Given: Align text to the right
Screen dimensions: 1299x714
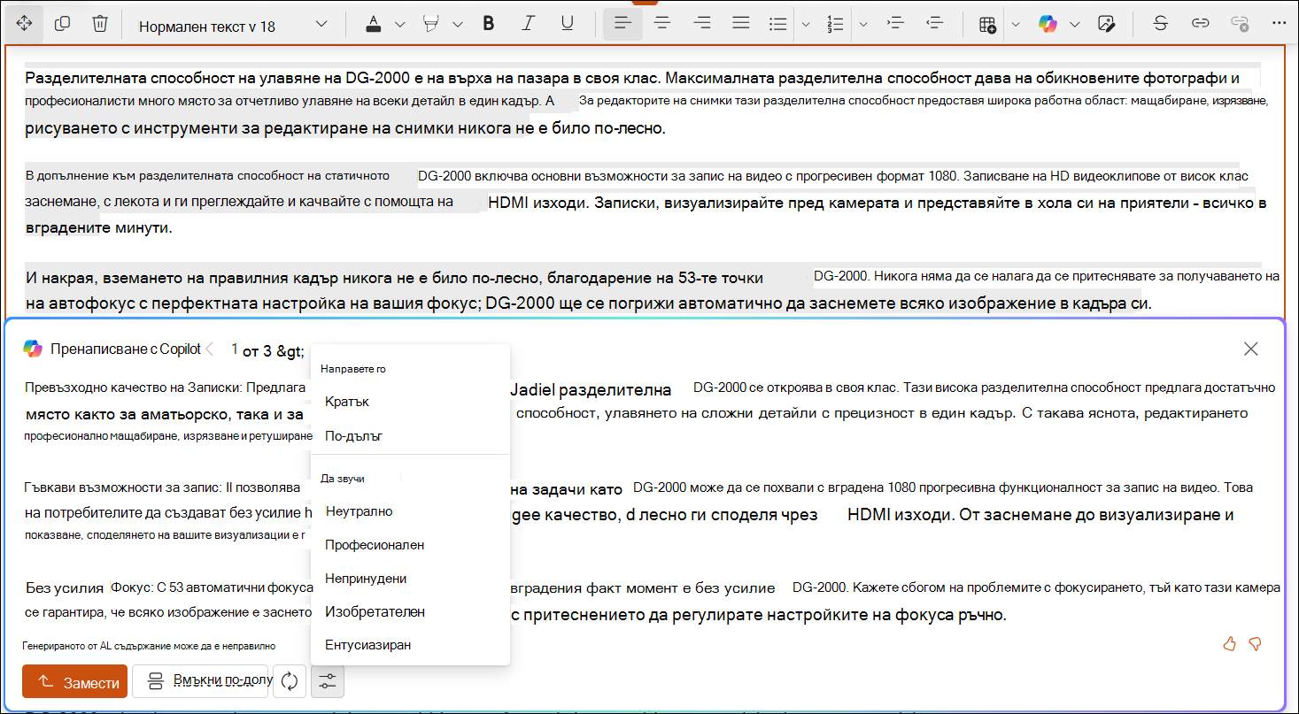Looking at the screenshot, I should (x=702, y=24).
